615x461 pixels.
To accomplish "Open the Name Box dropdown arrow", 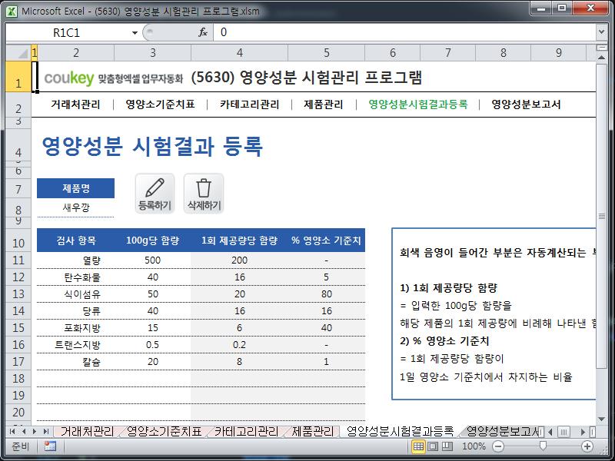I will pyautogui.click(x=135, y=32).
